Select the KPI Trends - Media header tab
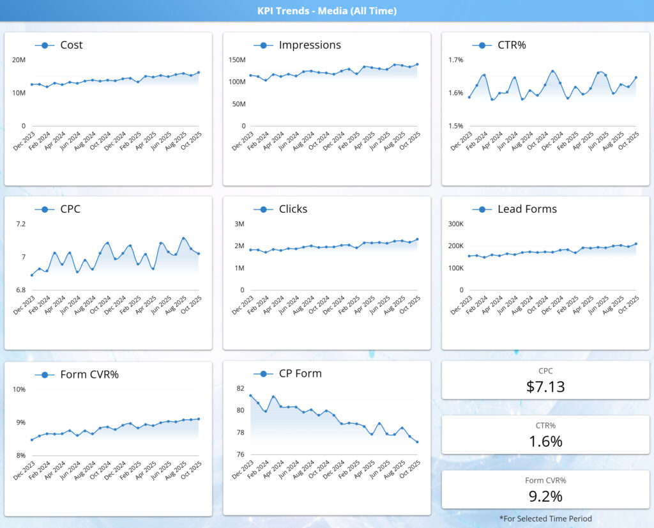 coord(327,10)
